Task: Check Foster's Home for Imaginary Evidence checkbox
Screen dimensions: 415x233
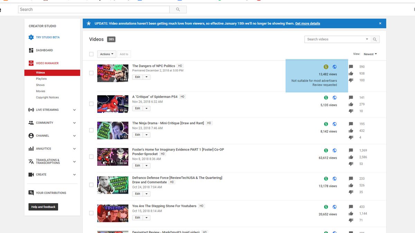Action: 91,157
